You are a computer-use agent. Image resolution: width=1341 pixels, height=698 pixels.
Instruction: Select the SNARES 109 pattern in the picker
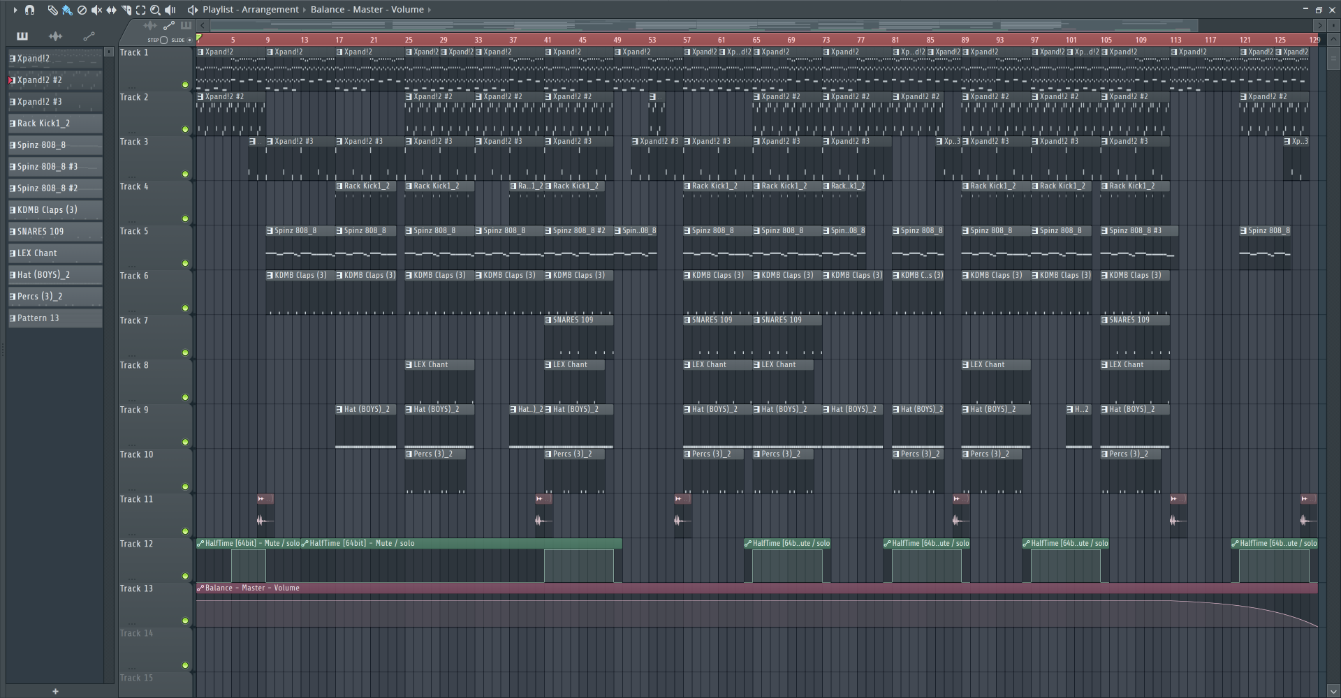click(55, 232)
